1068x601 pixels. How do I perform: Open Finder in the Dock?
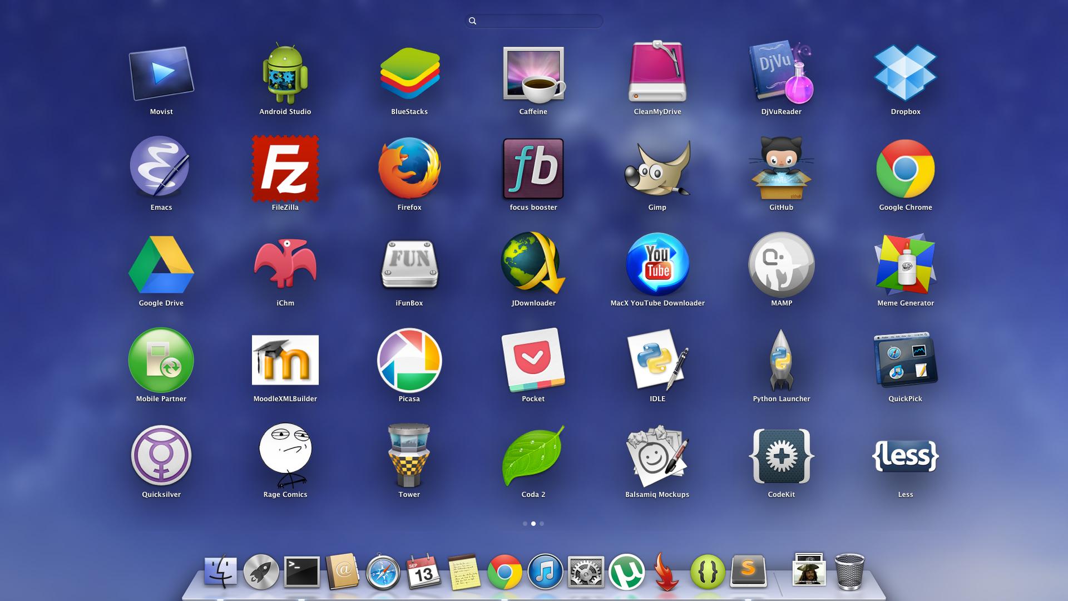(220, 572)
